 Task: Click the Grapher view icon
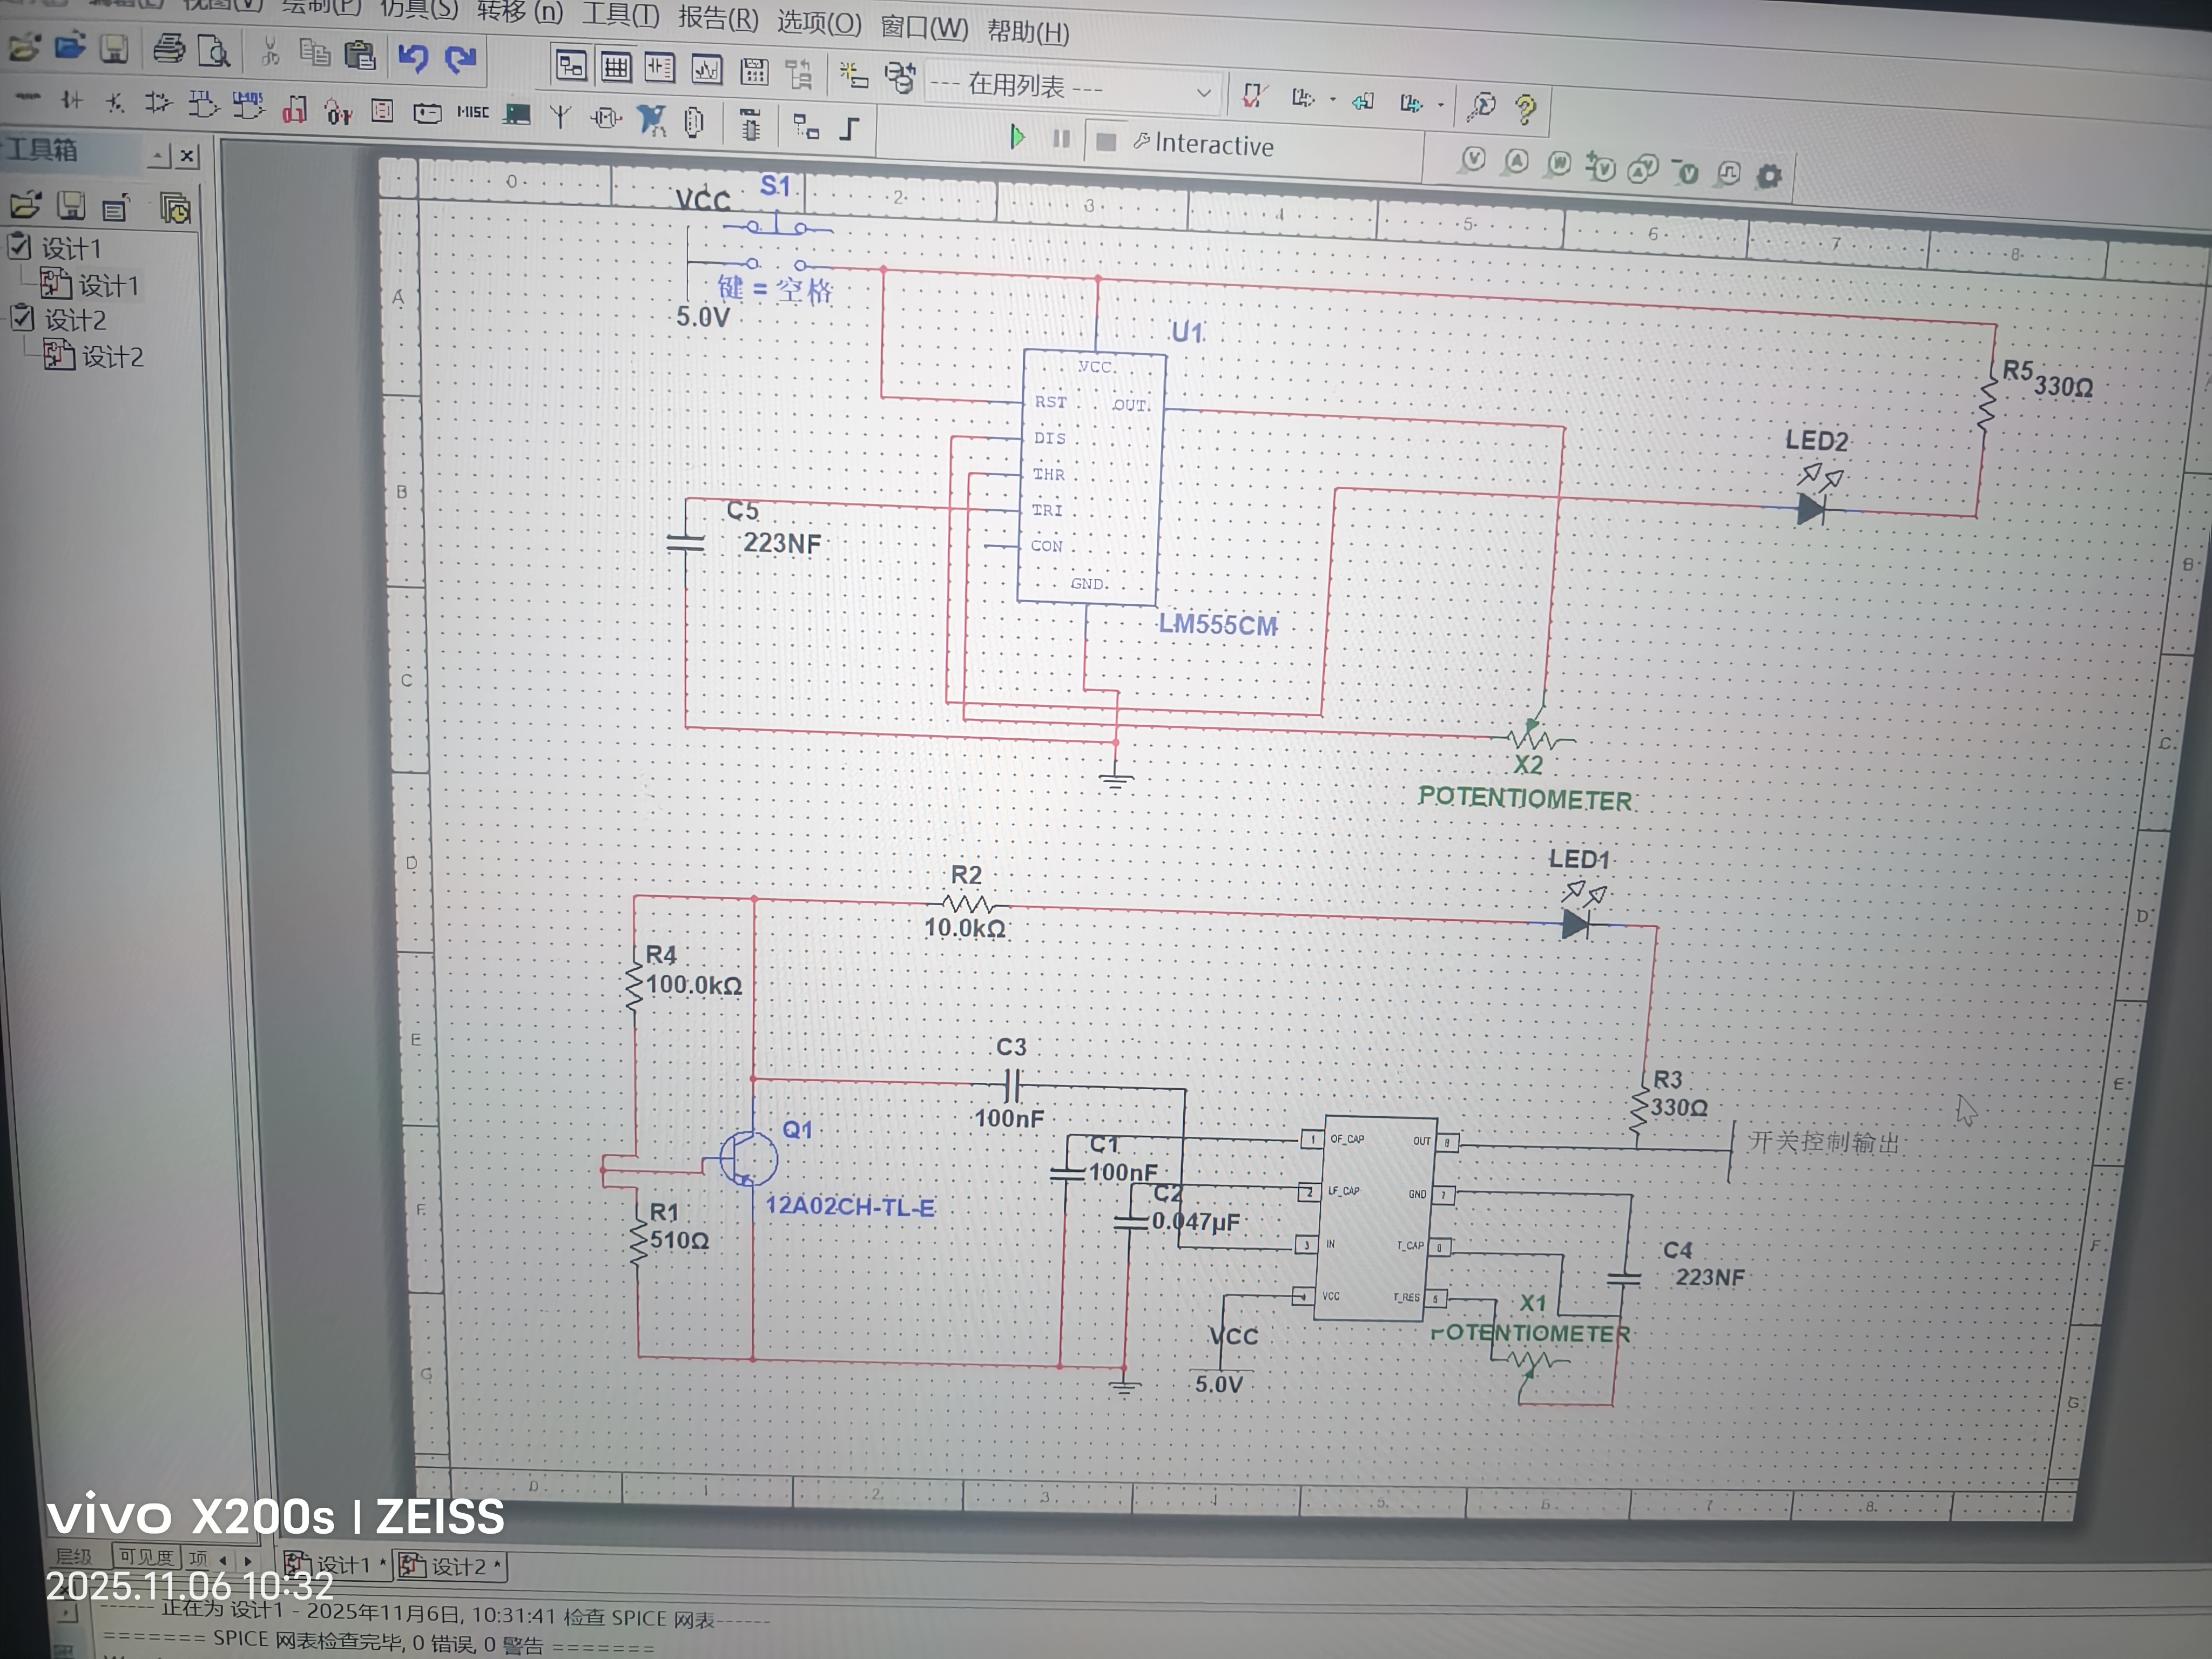(x=706, y=70)
